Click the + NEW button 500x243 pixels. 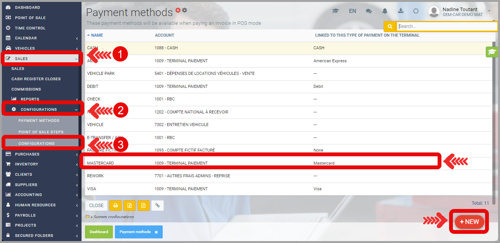point(469,222)
